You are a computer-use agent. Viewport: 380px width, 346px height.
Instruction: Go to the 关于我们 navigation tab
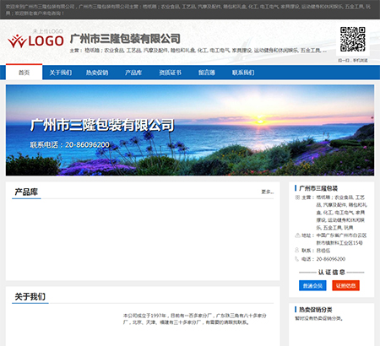pyautogui.click(x=61, y=73)
